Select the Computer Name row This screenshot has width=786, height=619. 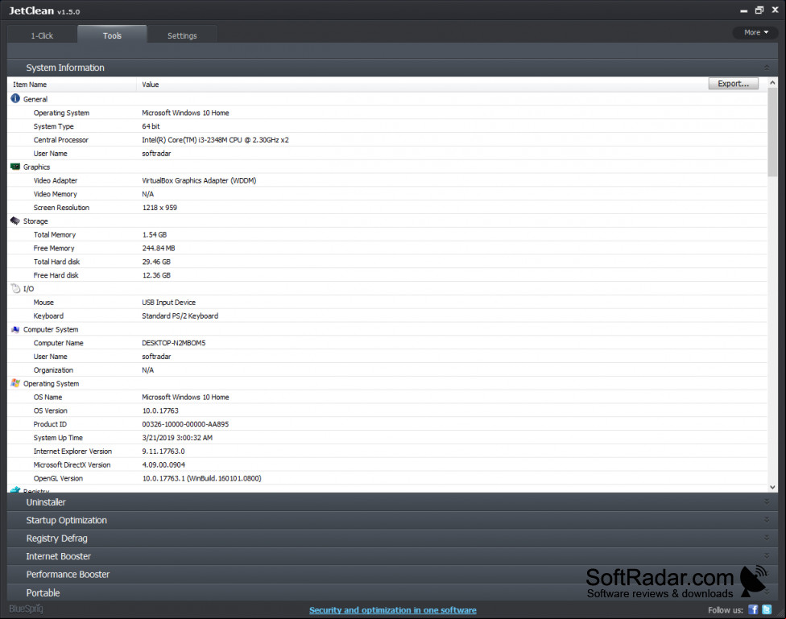(x=387, y=343)
